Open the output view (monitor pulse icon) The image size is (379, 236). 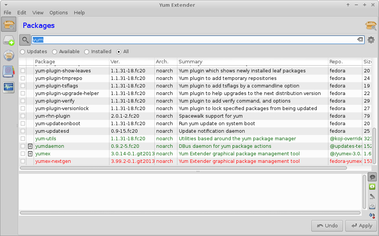(9, 87)
